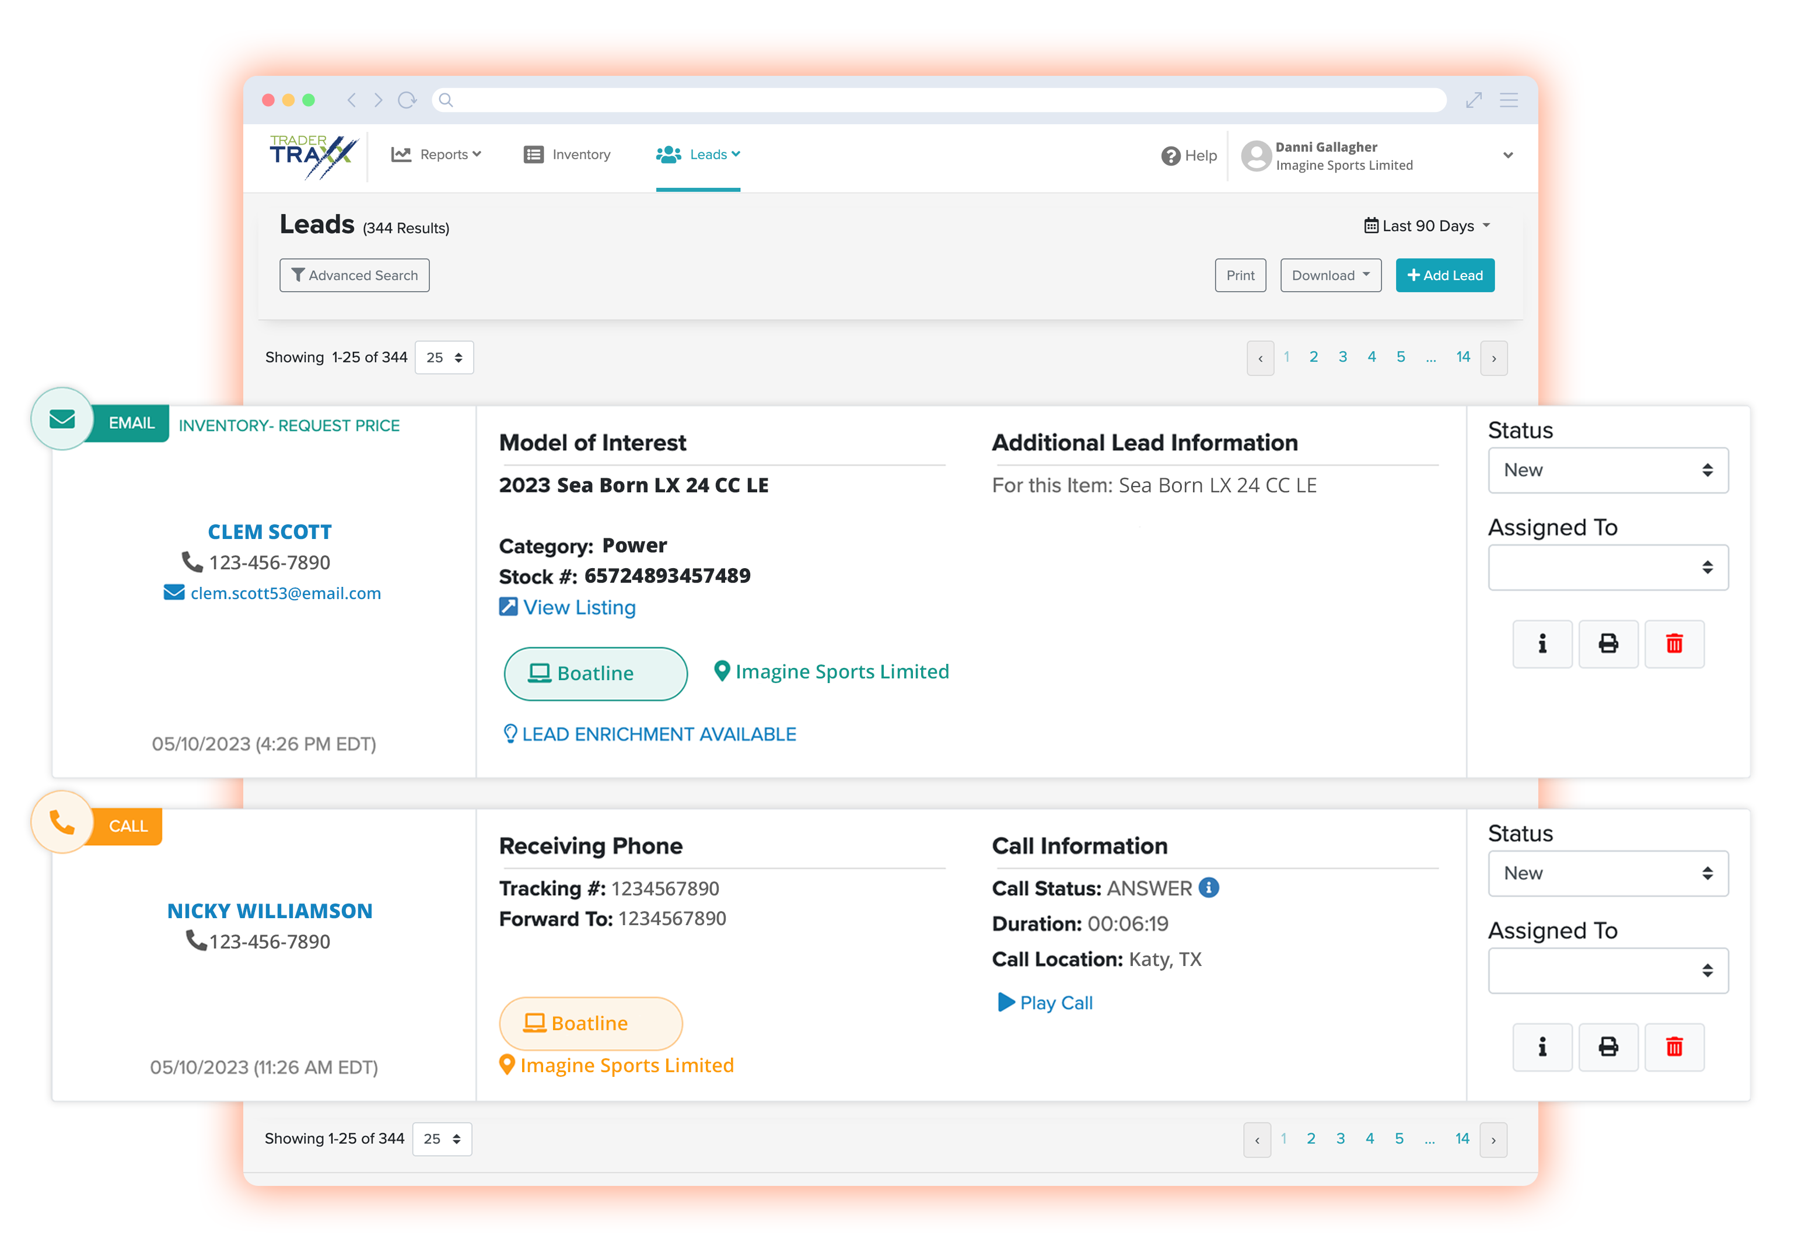Click bottom pagination previous arrow
The width and height of the screenshot is (1802, 1260).
pyautogui.click(x=1257, y=1140)
